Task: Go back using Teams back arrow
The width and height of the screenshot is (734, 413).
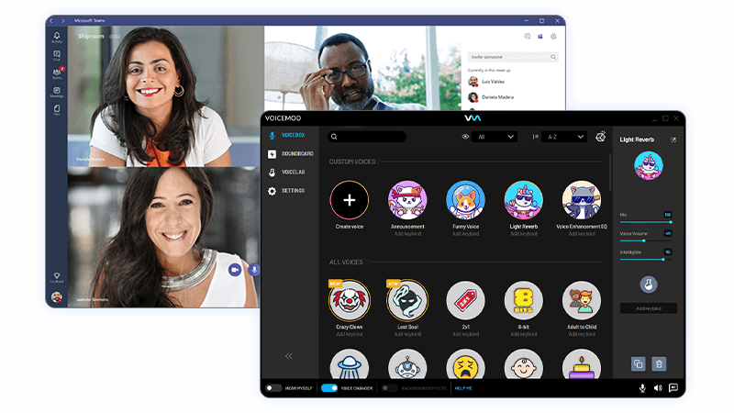Action: pyautogui.click(x=51, y=20)
